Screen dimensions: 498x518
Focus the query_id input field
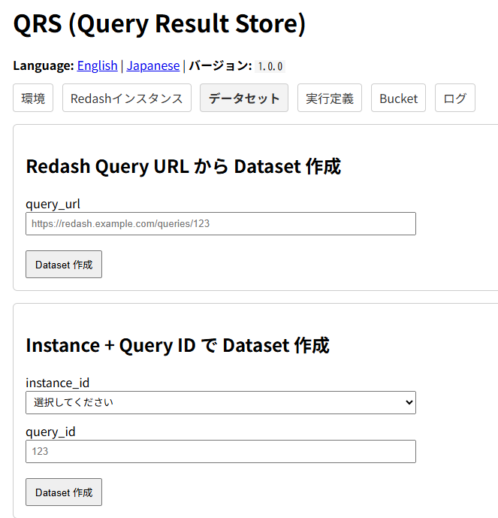[221, 451]
